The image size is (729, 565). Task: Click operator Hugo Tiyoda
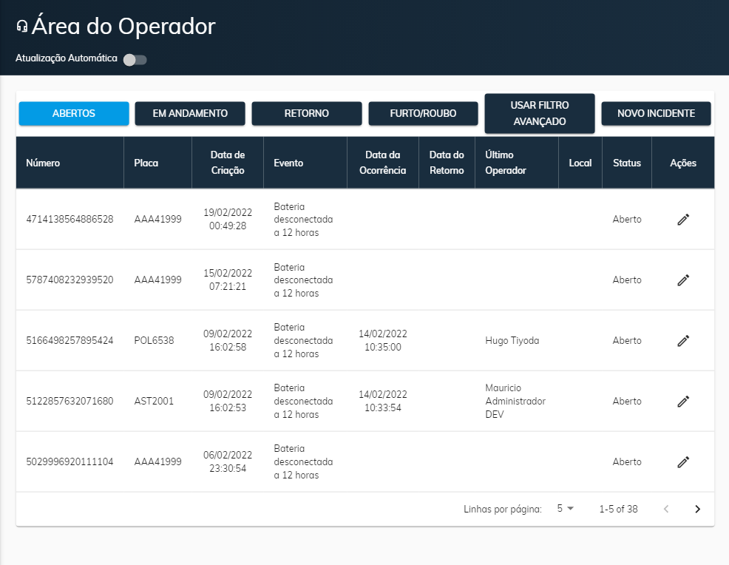pyautogui.click(x=512, y=340)
